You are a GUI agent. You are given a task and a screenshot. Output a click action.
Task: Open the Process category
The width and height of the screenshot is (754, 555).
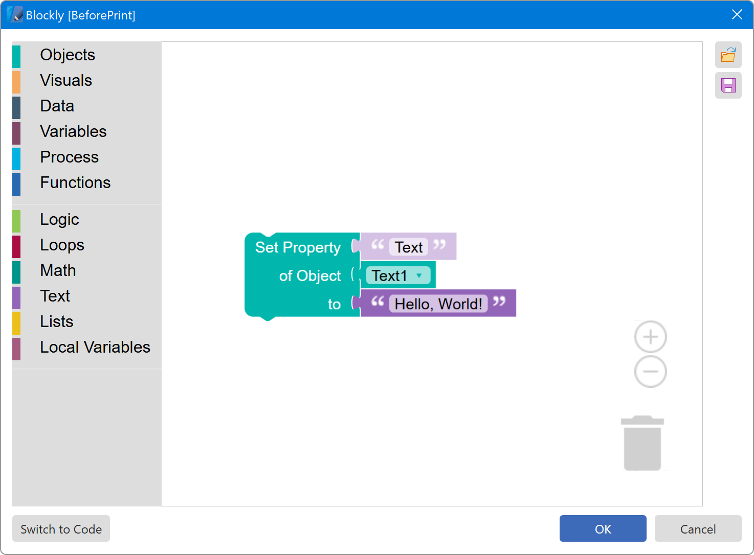69,157
